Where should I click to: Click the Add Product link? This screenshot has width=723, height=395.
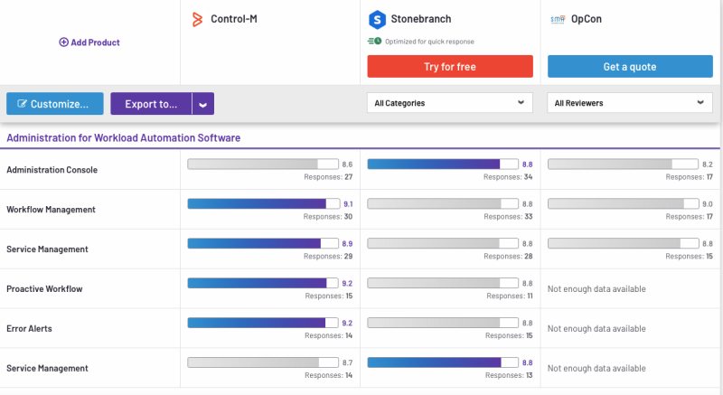tap(95, 42)
